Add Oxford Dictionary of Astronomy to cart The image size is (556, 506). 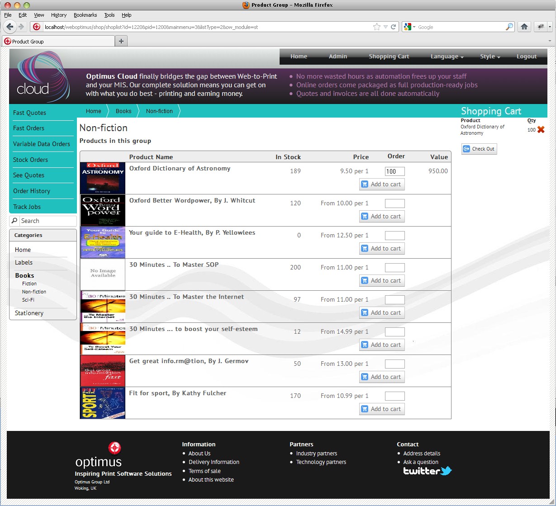(382, 184)
